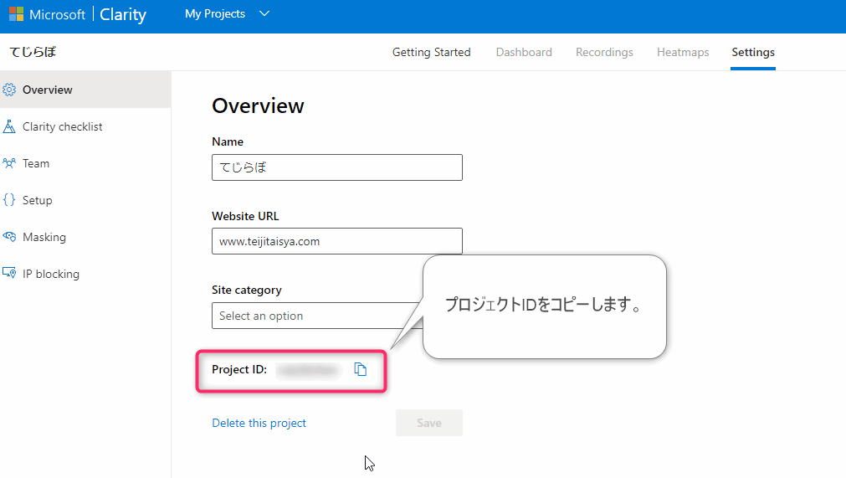This screenshot has height=478, width=846.
Task: Click the Clarity checklist flask icon
Action: tap(9, 126)
